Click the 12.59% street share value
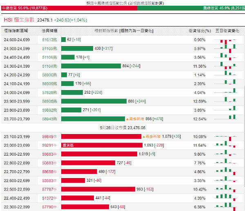This screenshot has height=211, width=245. [200, 101]
